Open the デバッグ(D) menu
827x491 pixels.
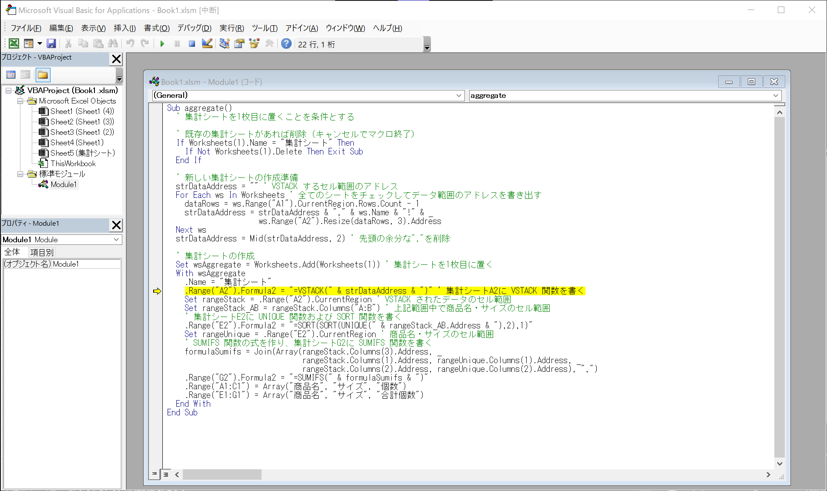(x=194, y=28)
